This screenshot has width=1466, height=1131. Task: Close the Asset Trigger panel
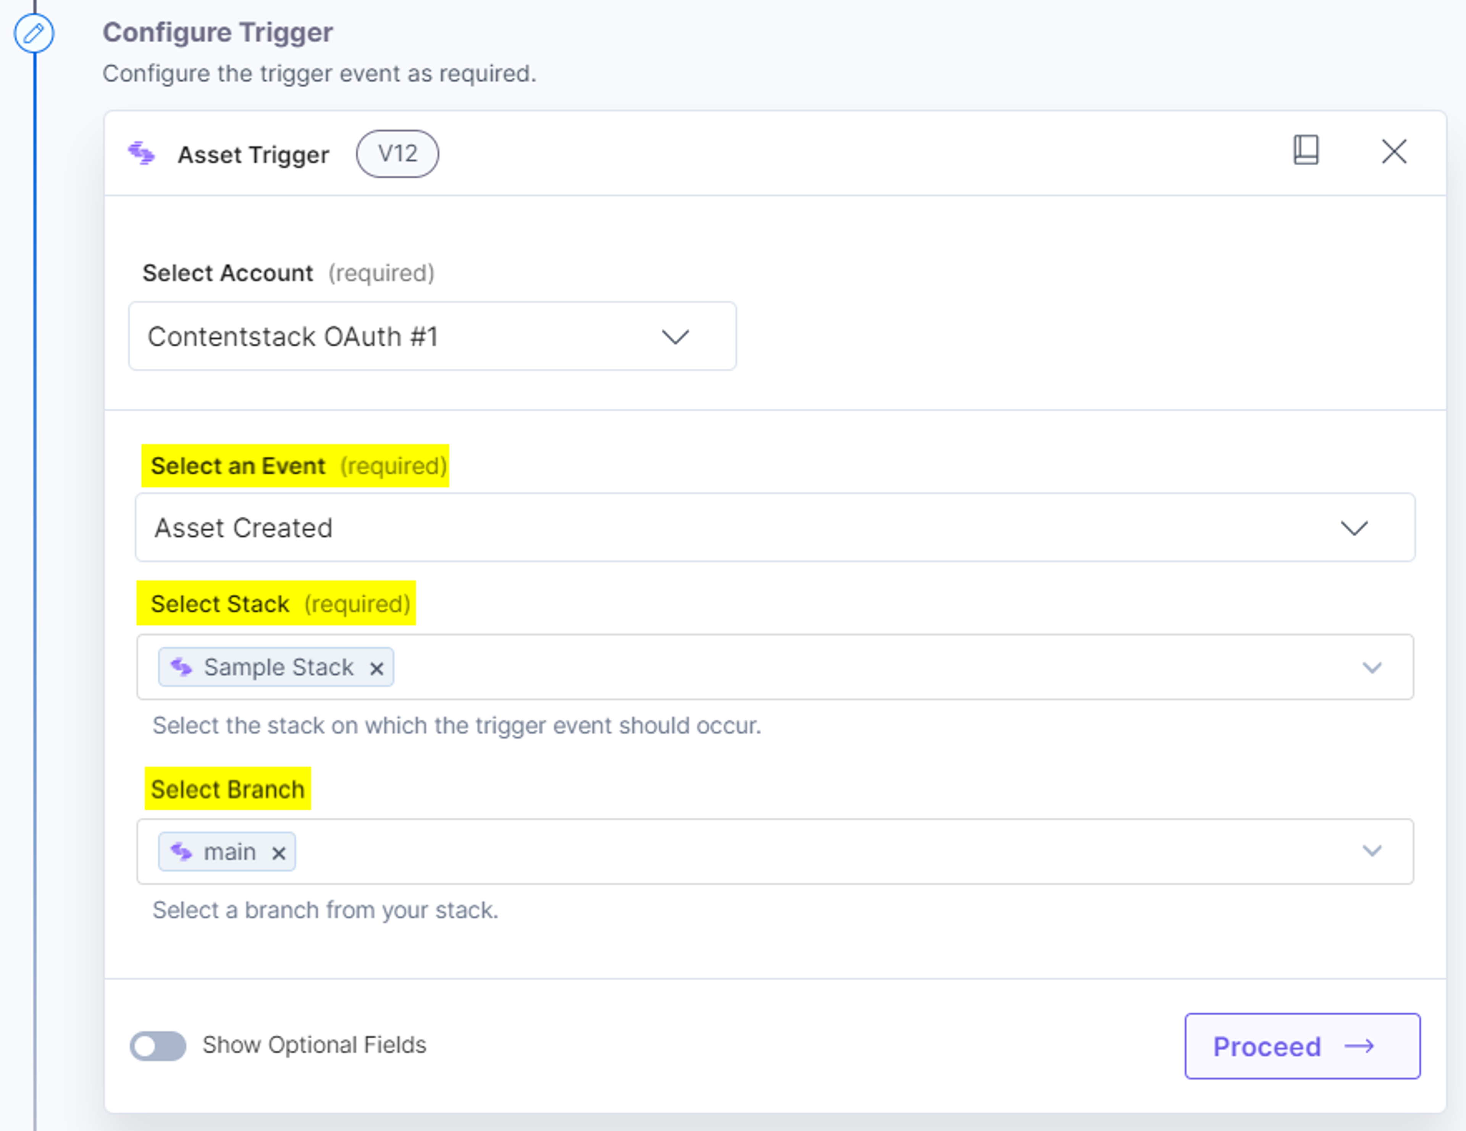click(1394, 152)
